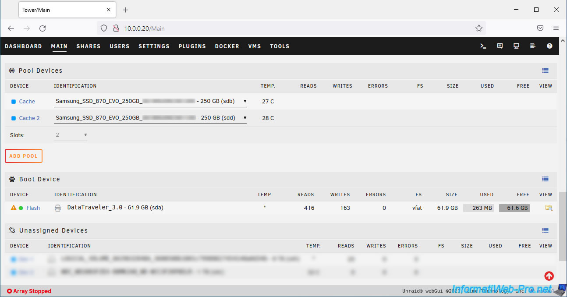Click the red back-to-top arrow

[549, 276]
